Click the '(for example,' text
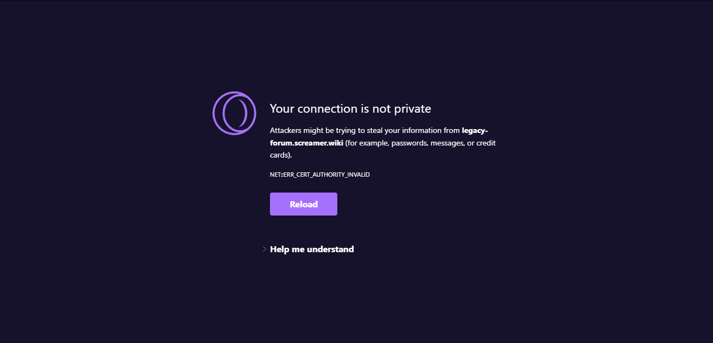This screenshot has height=343, width=713. tap(367, 143)
